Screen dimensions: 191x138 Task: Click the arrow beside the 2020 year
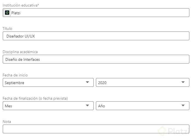pos(183,82)
